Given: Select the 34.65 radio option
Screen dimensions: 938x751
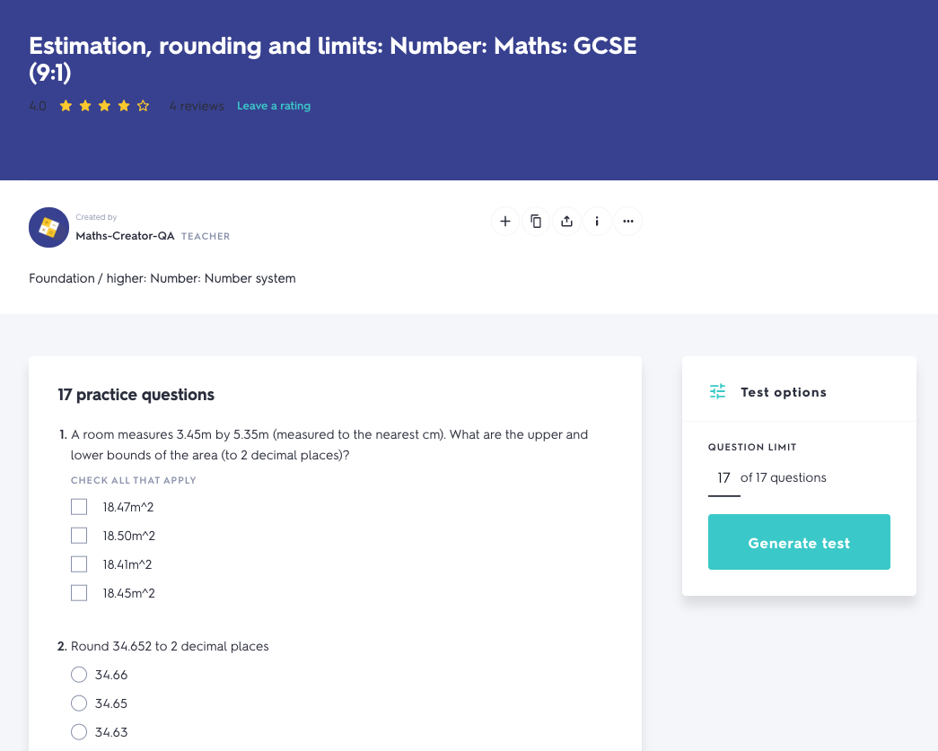Looking at the screenshot, I should click(x=79, y=703).
